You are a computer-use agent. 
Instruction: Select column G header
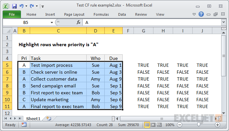tap(144, 31)
